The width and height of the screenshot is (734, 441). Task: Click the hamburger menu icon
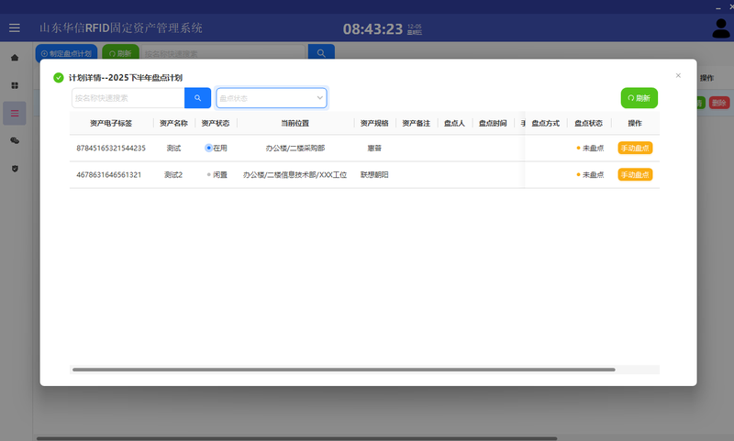coord(14,28)
